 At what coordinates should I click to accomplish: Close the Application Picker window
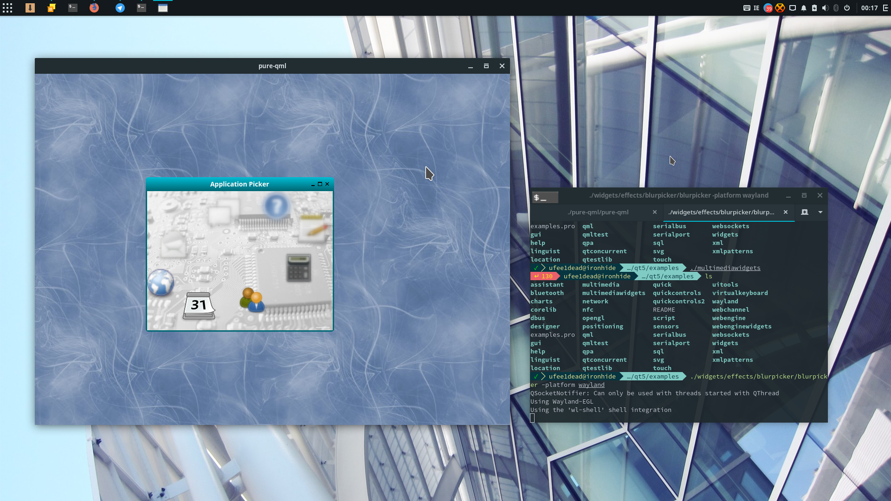click(327, 184)
